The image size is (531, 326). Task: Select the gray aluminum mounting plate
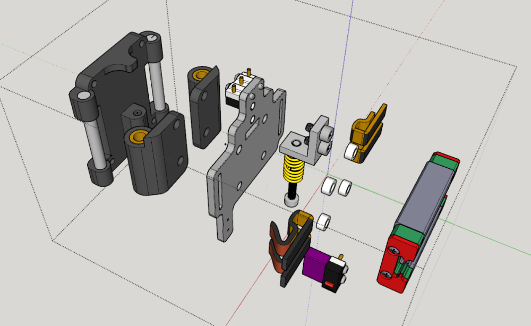click(245, 156)
